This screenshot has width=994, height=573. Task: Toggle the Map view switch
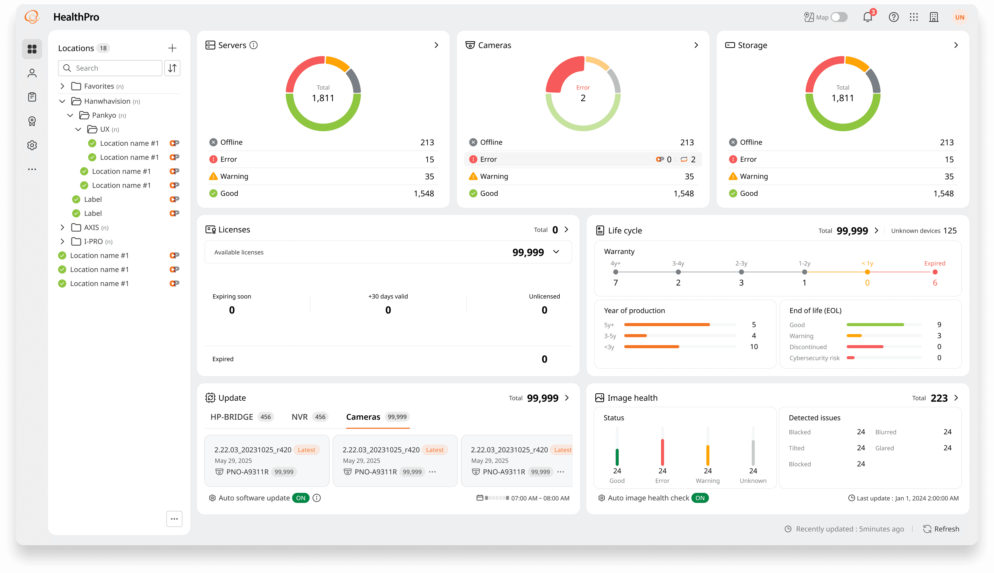[x=839, y=17]
